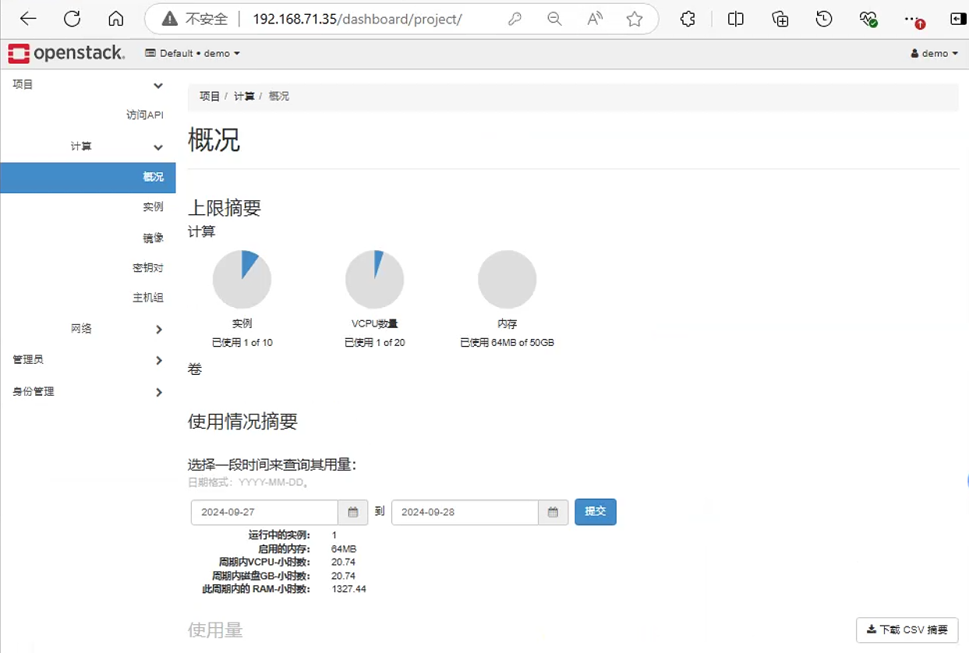Select 主机组 in the sidebar

tap(148, 298)
